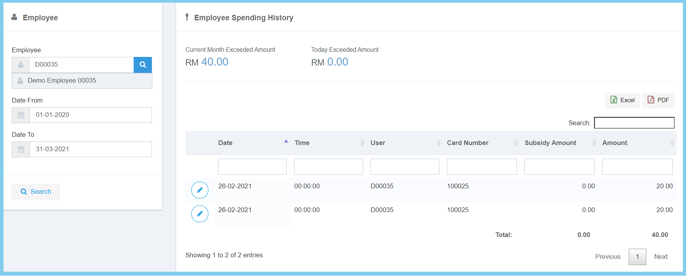Image resolution: width=686 pixels, height=276 pixels.
Task: Sort table by Time column
Action: (302, 143)
